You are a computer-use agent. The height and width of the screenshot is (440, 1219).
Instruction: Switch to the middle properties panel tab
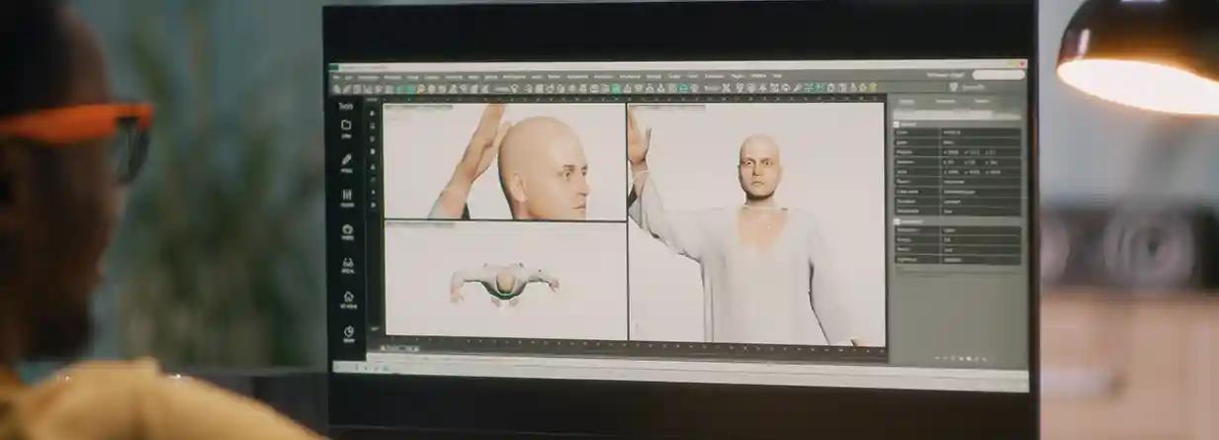(x=945, y=101)
